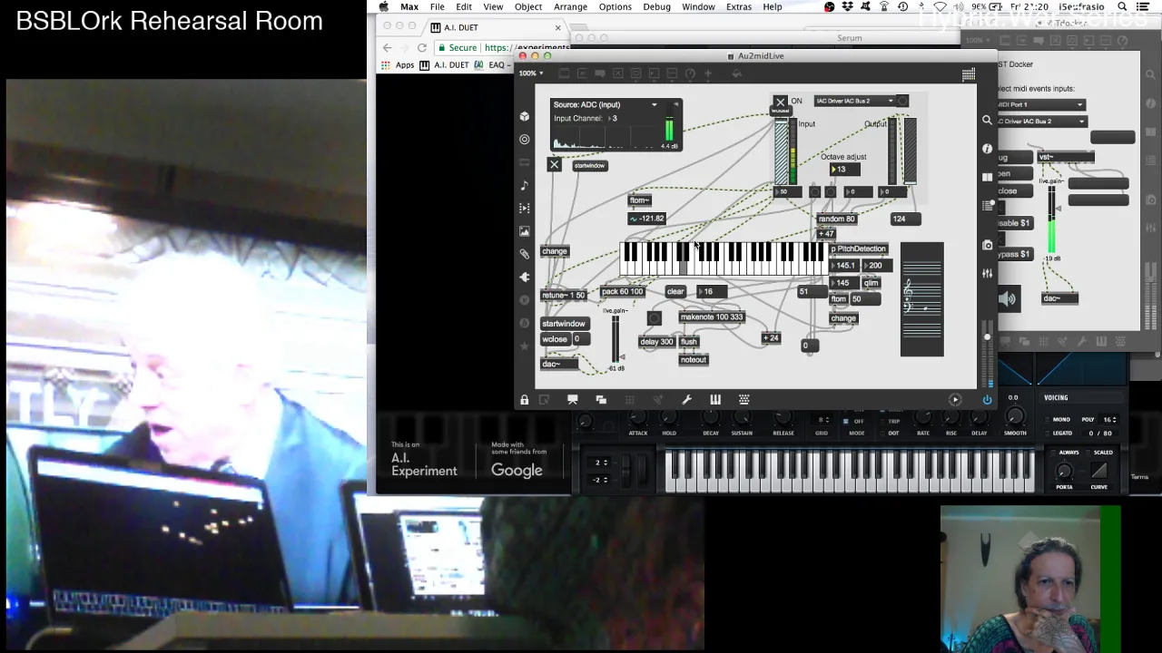
Task: Toggle the patcher lock icon
Action: click(524, 399)
